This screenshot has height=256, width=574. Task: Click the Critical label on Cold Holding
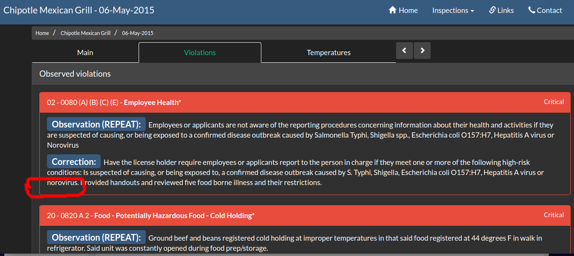[553, 215]
